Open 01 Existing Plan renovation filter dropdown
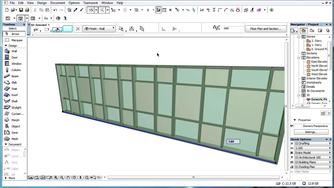Image resolution: width=334 pixels, height=188 pixels. [x=313, y=167]
